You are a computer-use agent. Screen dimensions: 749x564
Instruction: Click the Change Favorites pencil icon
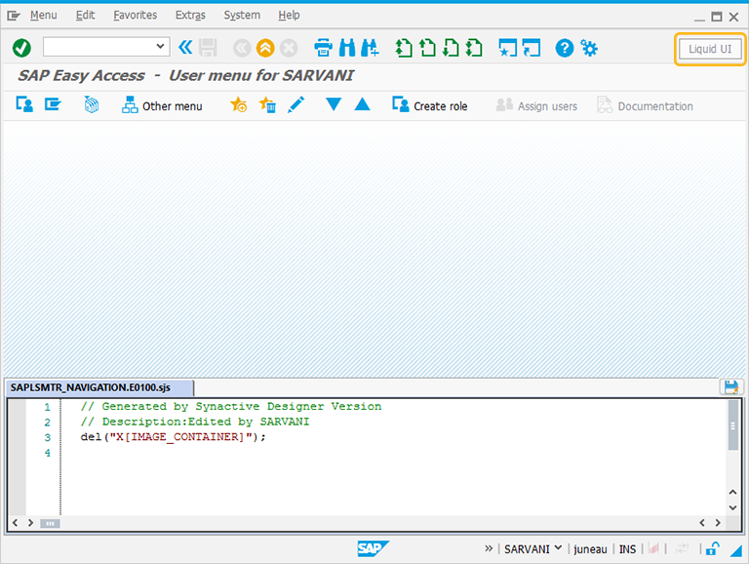pyautogui.click(x=296, y=104)
